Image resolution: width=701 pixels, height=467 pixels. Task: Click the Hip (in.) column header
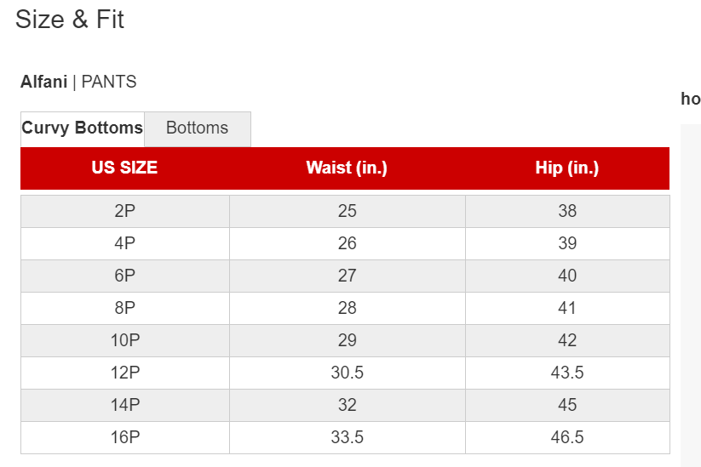tap(567, 168)
